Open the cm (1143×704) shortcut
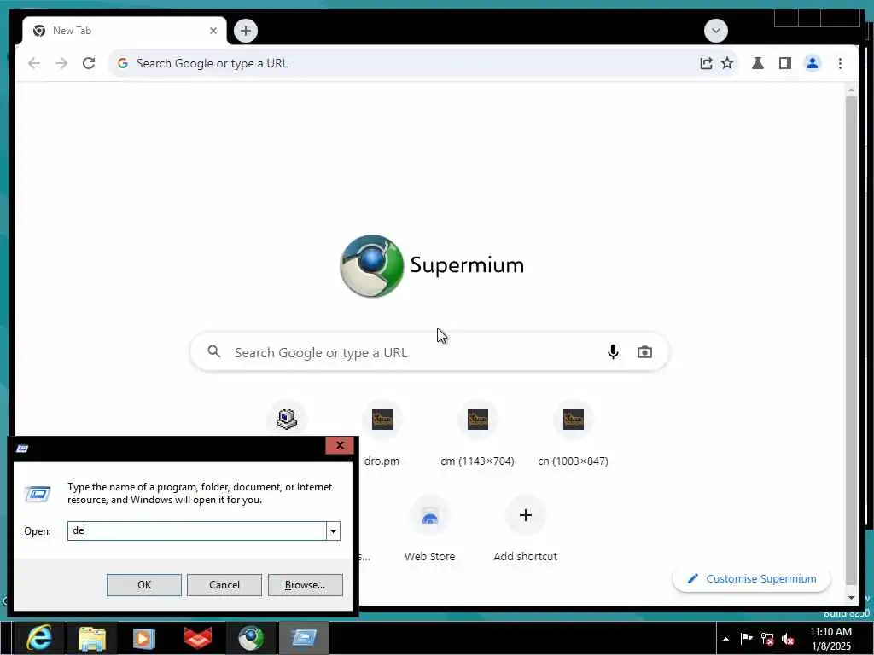The image size is (874, 655). click(x=478, y=434)
